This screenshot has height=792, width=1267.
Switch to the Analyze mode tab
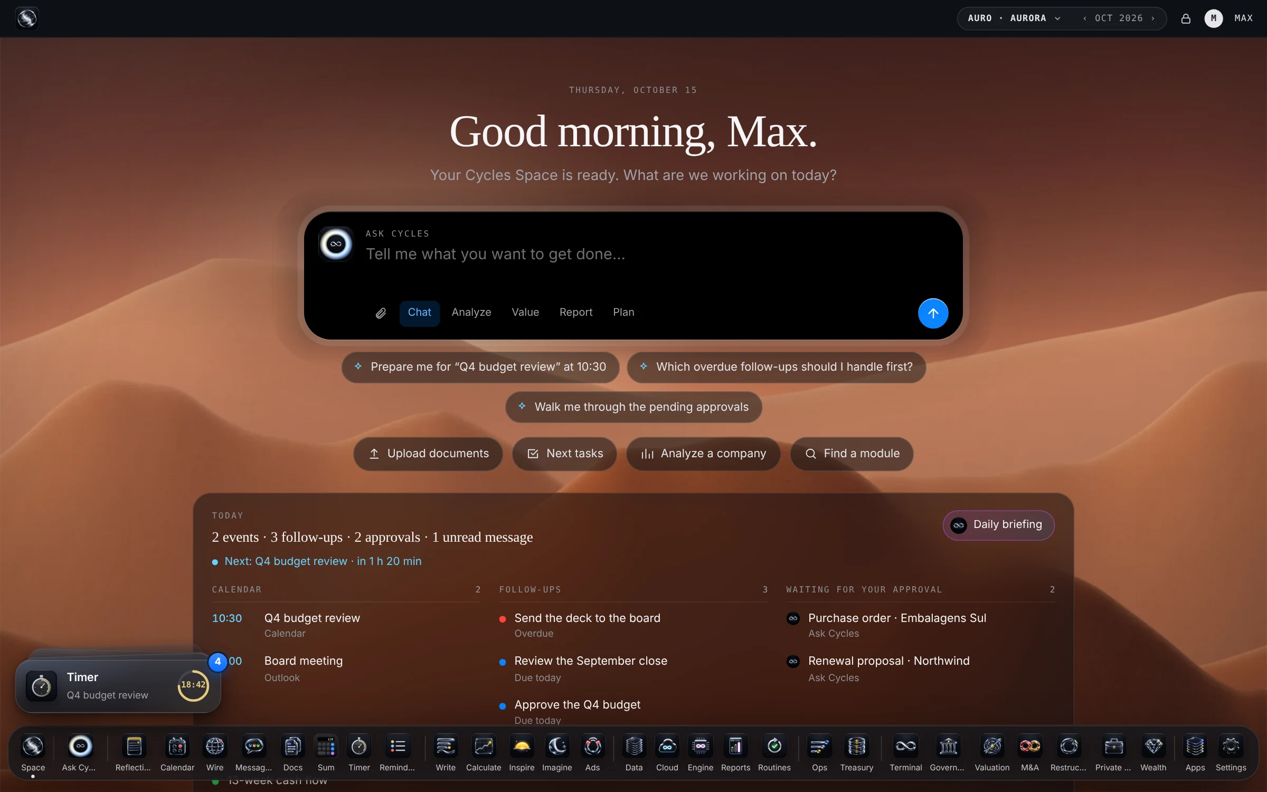coord(471,313)
